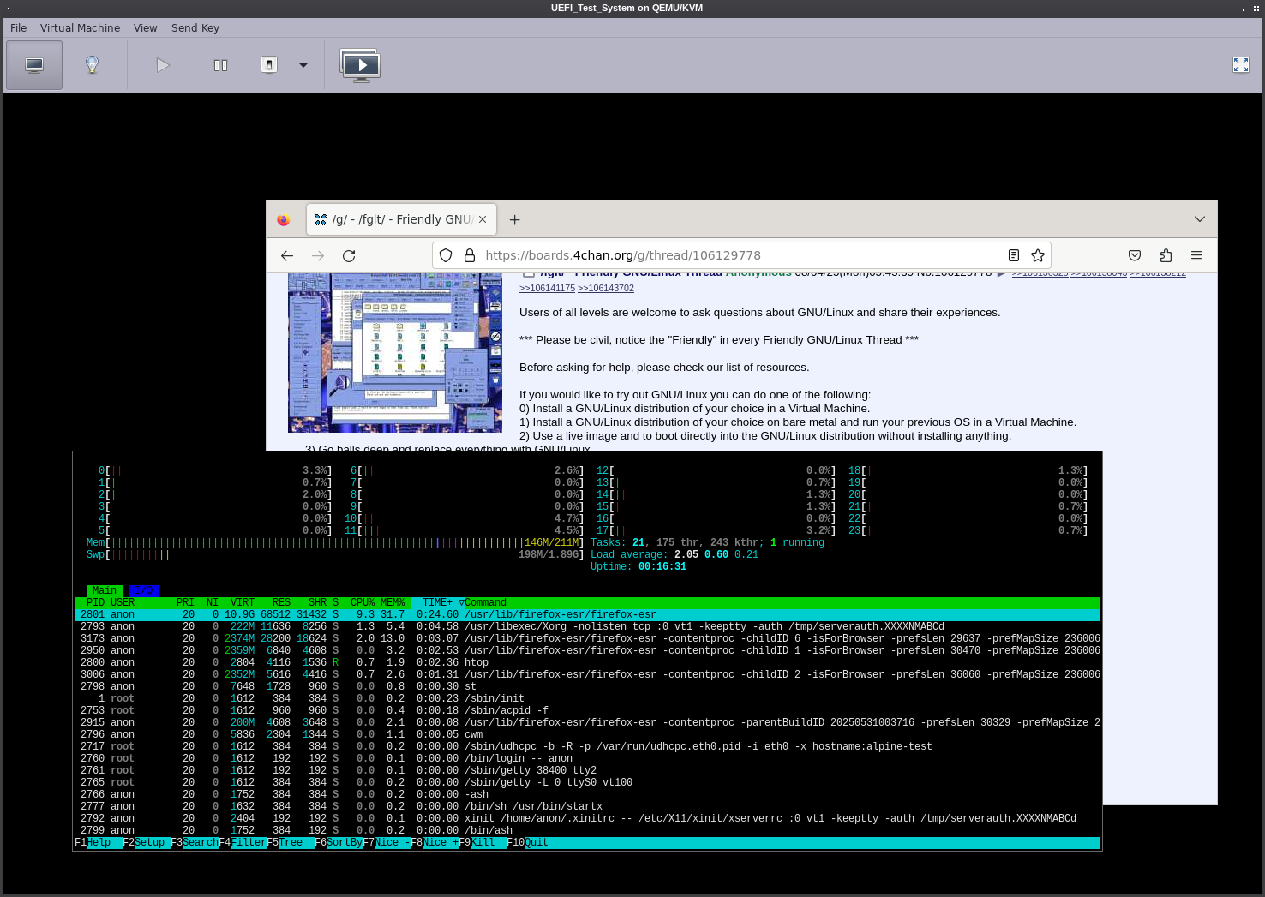The height and width of the screenshot is (897, 1265).
Task: Select the cwm process row
Action: pyautogui.click(x=587, y=734)
